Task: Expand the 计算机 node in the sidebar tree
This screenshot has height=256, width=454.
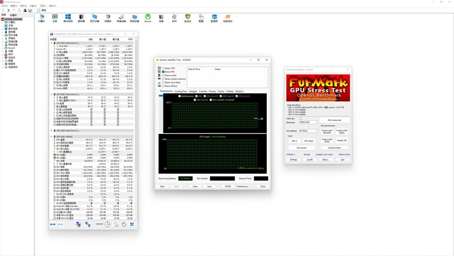Action: (x=3, y=22)
